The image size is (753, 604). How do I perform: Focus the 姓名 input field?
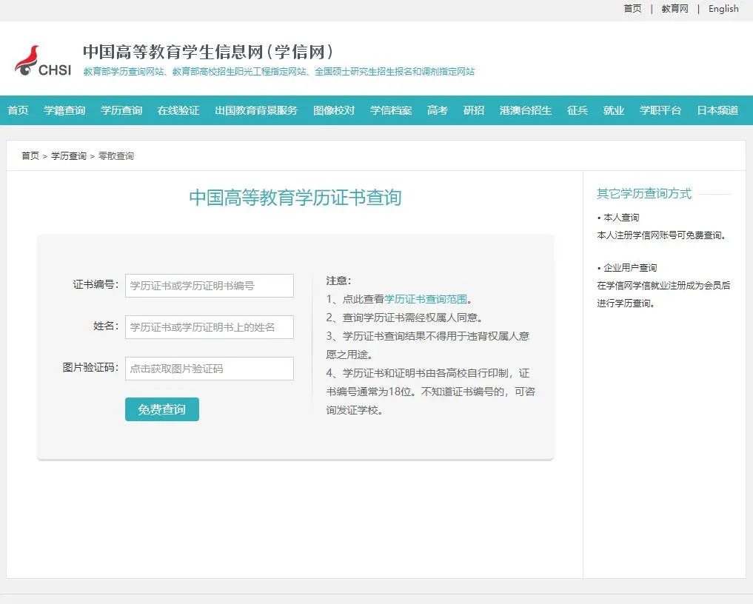pyautogui.click(x=210, y=327)
